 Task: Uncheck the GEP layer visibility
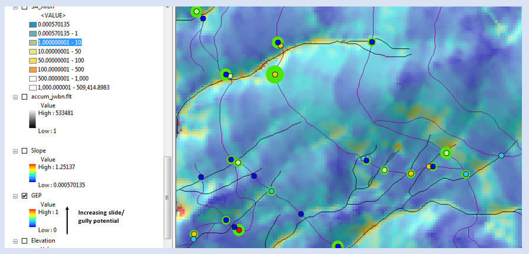24,195
